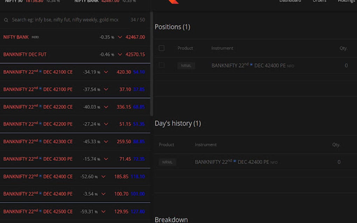Sort positions by Product column header
The image size is (357, 223).
(185, 48)
